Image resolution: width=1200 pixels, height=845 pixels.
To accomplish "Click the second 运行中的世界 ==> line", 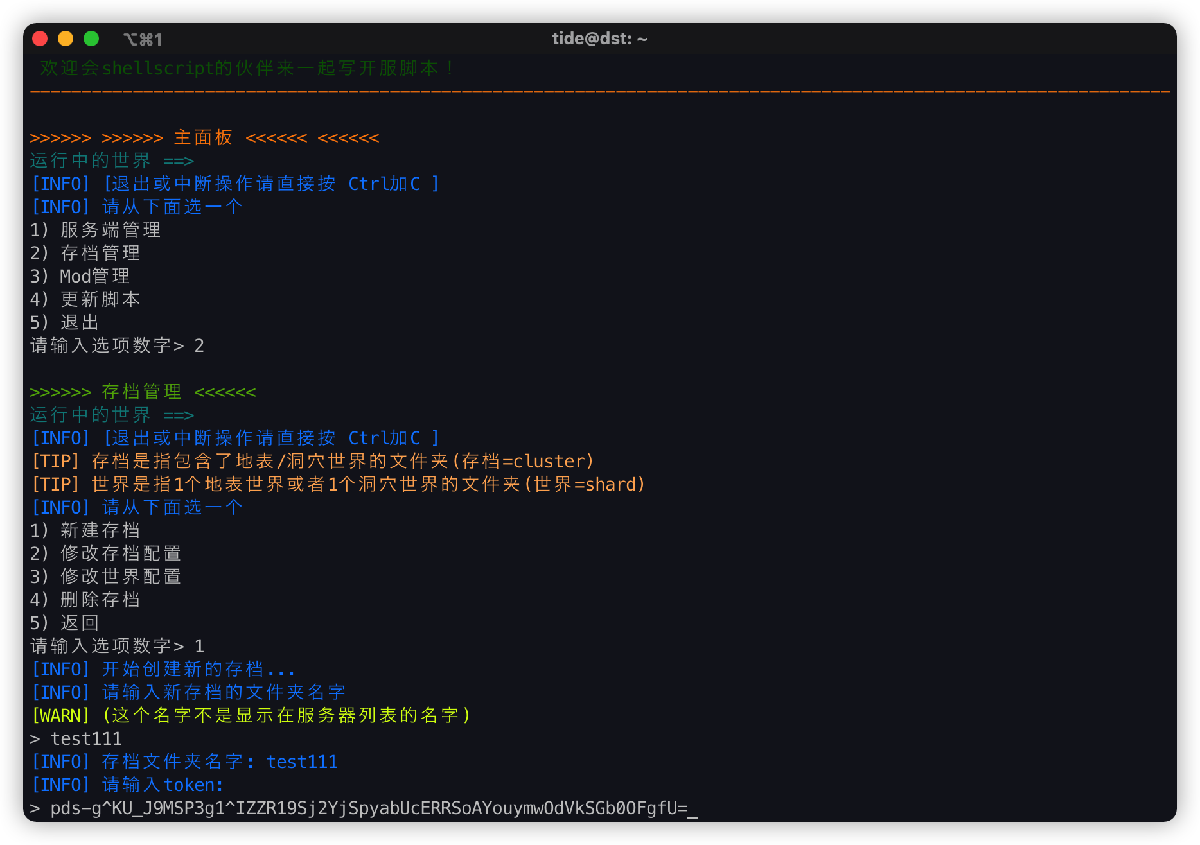I will pos(112,415).
